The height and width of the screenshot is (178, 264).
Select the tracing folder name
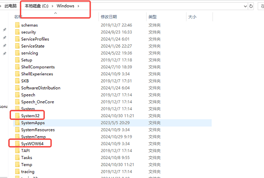tap(28, 171)
